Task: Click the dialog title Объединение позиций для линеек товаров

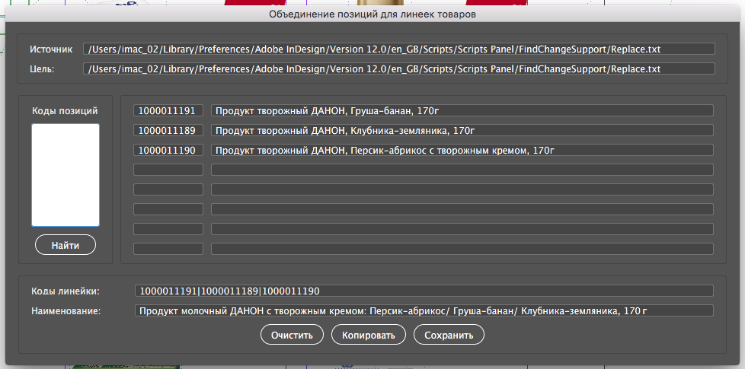Action: tap(372, 14)
